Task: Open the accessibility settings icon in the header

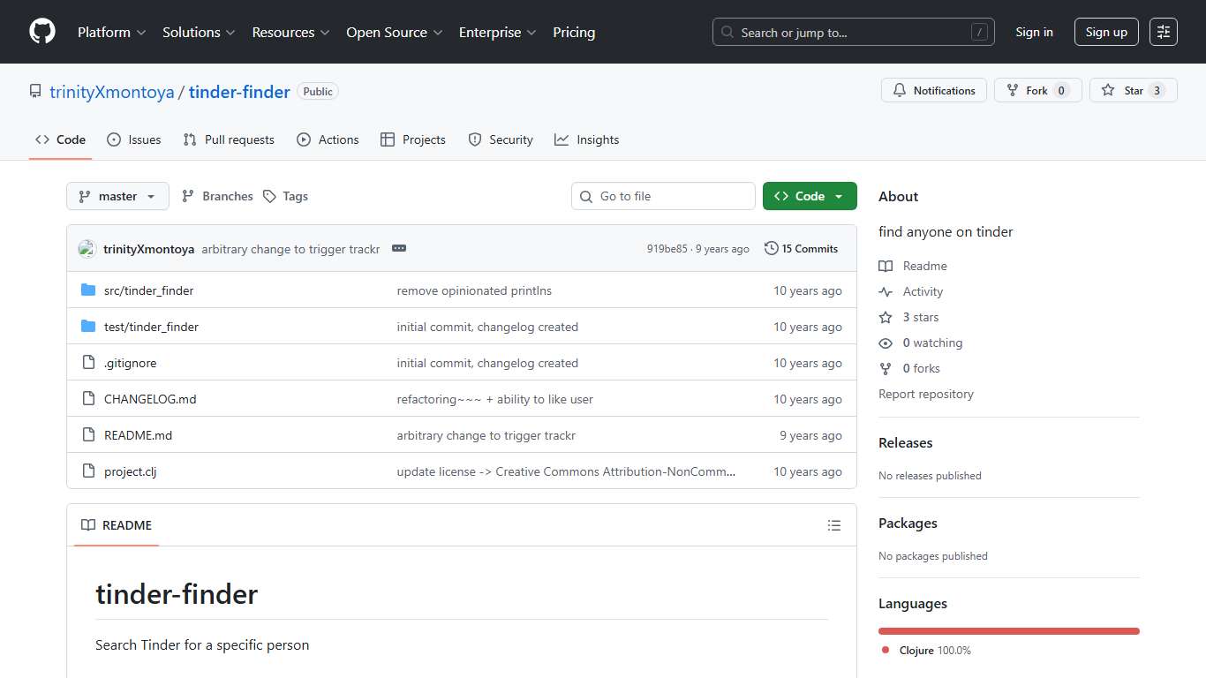Action: point(1164,32)
